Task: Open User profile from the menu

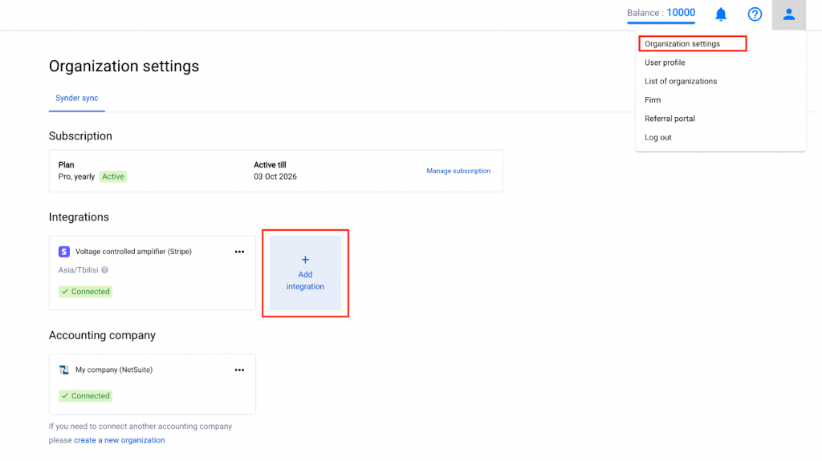Action: [x=665, y=63]
